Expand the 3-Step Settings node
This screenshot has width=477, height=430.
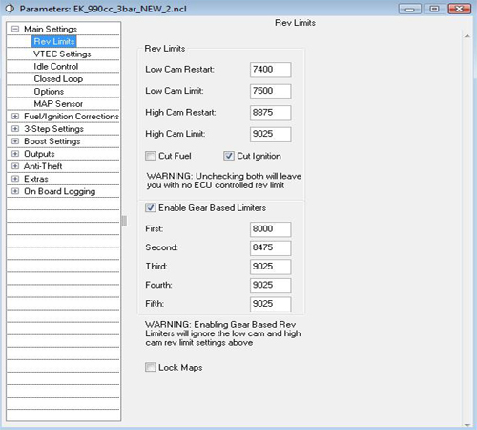click(15, 129)
